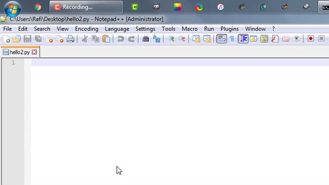Screen dimensions: 329x185
Task: Open Folder as Workspace icon
Action: tap(286, 39)
